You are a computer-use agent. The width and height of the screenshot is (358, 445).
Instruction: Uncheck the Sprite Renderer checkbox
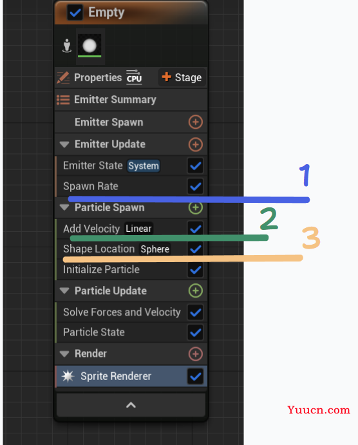click(x=196, y=377)
